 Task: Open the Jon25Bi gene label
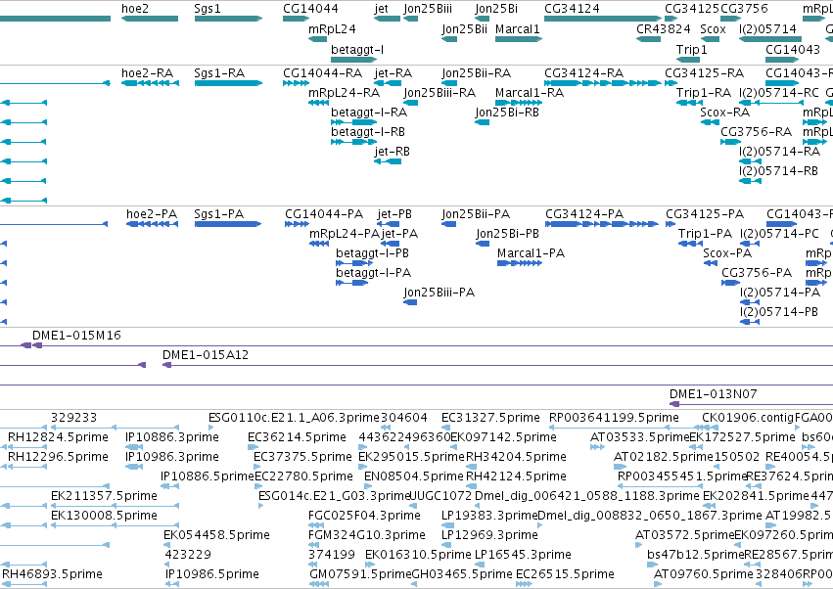(x=496, y=9)
